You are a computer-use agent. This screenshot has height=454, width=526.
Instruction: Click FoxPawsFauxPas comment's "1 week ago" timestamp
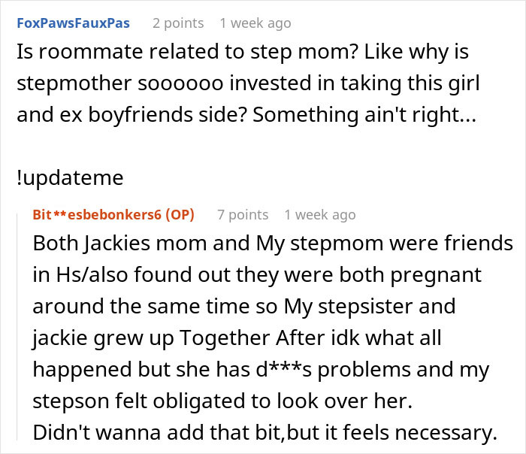coord(255,23)
